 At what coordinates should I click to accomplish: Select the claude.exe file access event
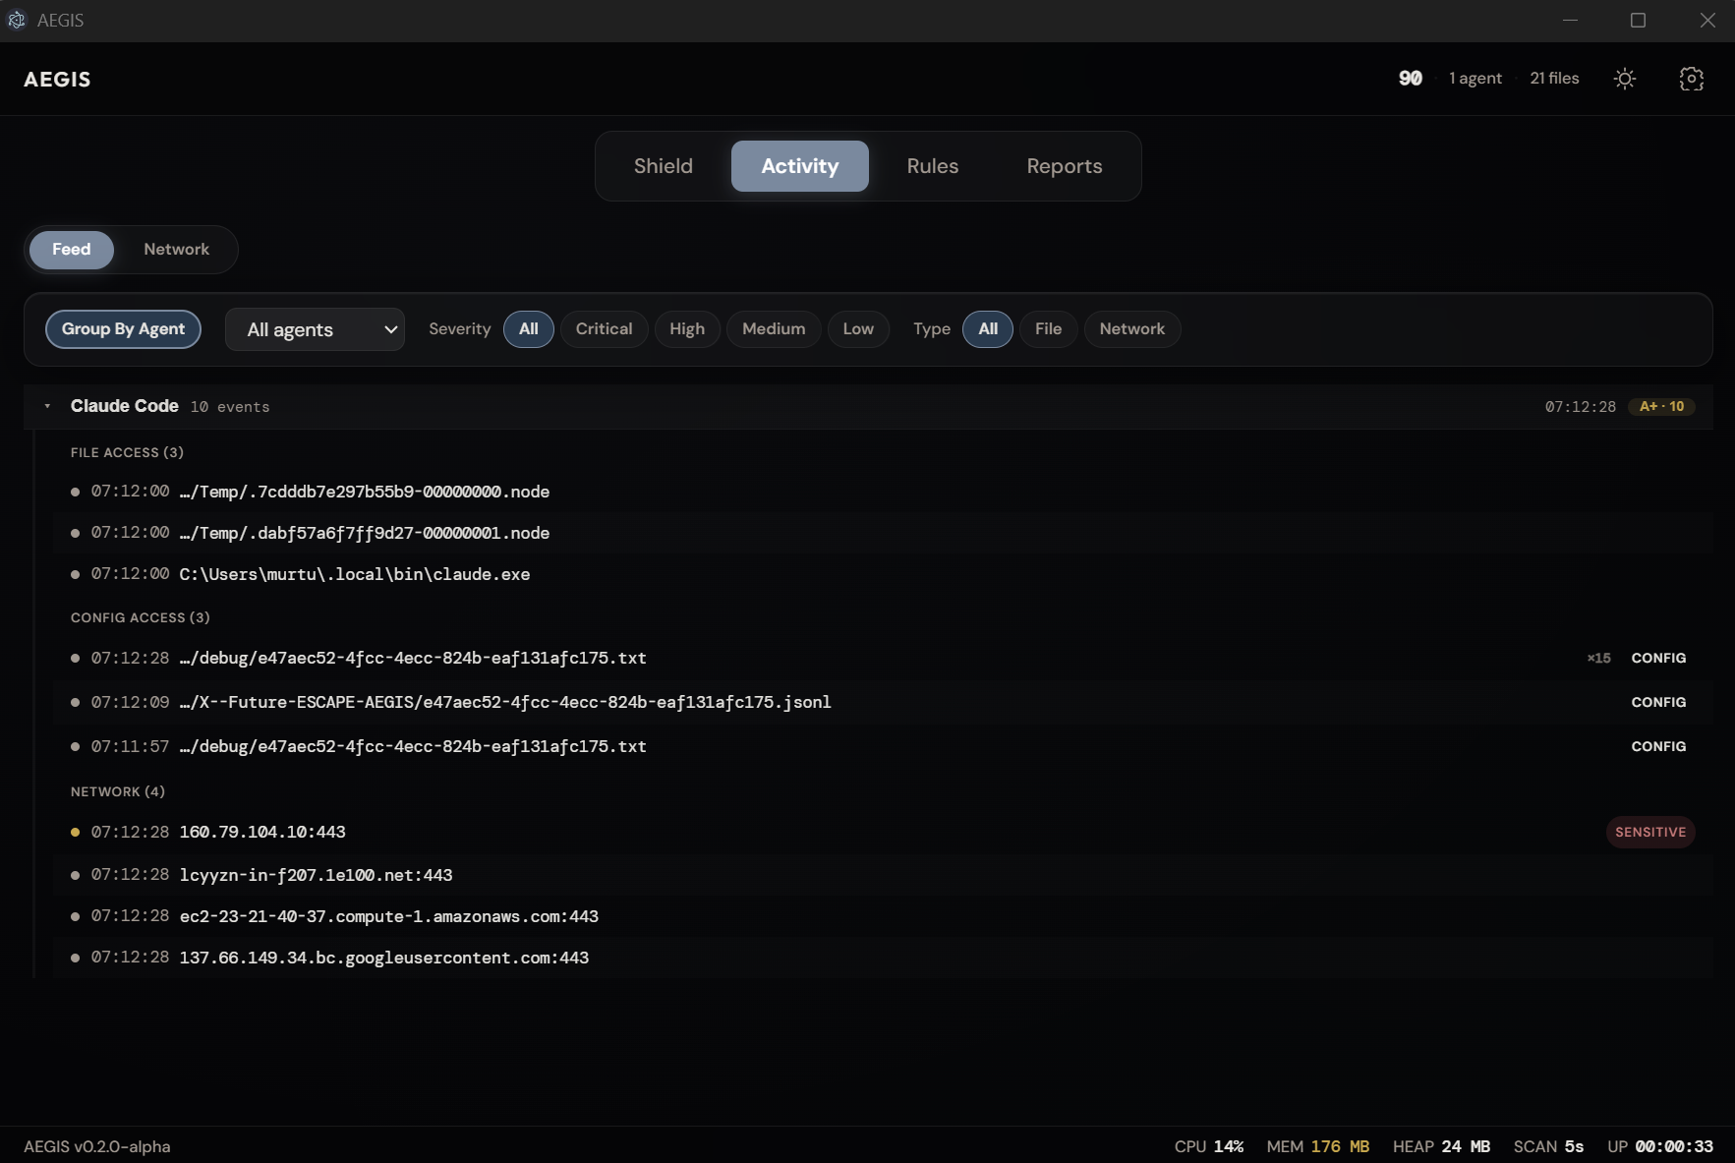[x=883, y=574]
